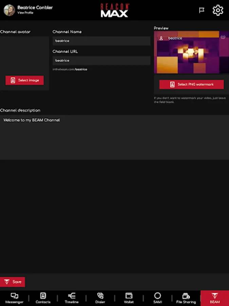Image resolution: width=229 pixels, height=306 pixels.
Task: Focus the Channel Name input field
Action: 101,41
